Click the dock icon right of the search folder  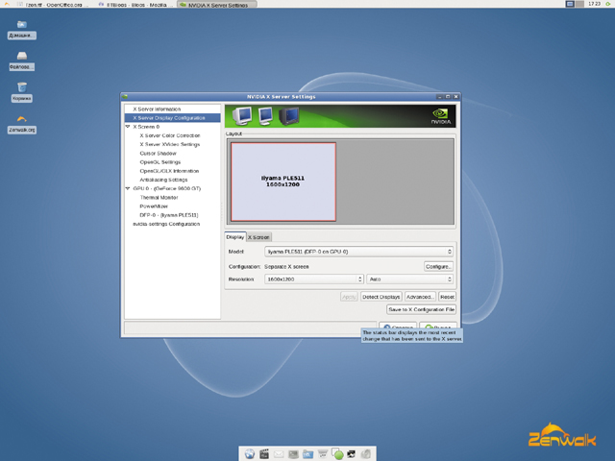(323, 454)
